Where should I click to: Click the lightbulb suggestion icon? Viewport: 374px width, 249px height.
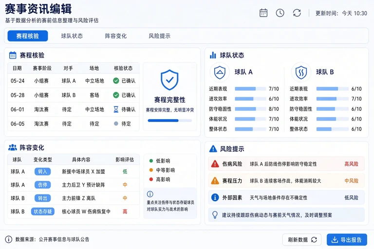pos(215,215)
